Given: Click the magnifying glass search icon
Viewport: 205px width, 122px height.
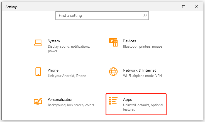Looking at the screenshot, I should tap(145, 16).
